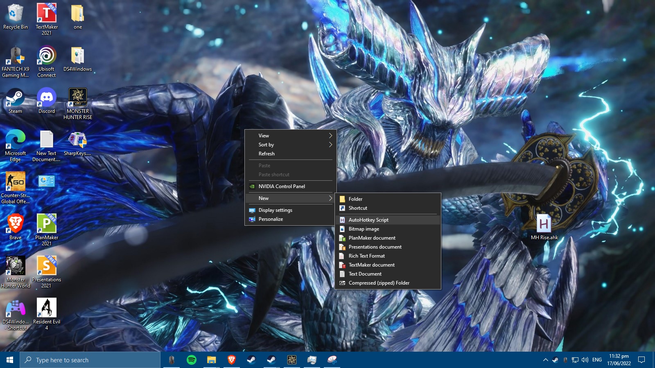Screen dimensions: 655x368
Task: Create a new TextMaker document
Action: coord(388,265)
